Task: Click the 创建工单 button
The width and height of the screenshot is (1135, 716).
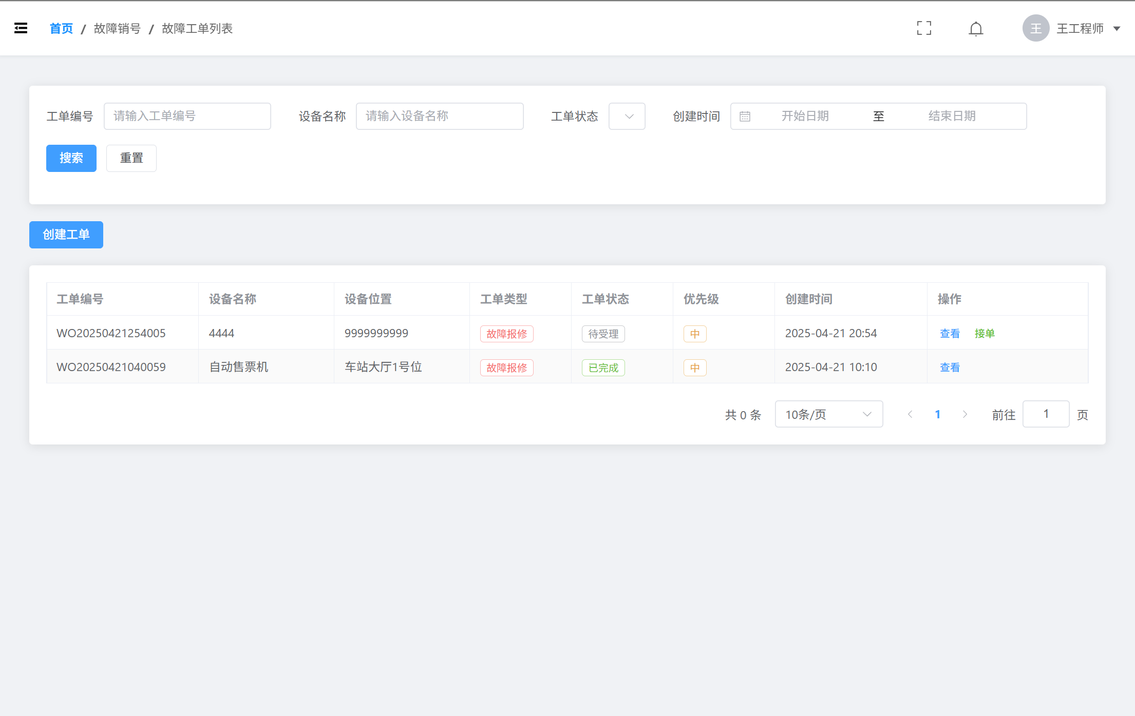Action: (66, 235)
